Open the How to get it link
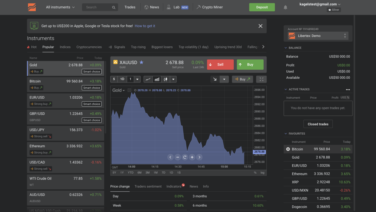Viewport: 376px width, 212px height. tap(145, 26)
